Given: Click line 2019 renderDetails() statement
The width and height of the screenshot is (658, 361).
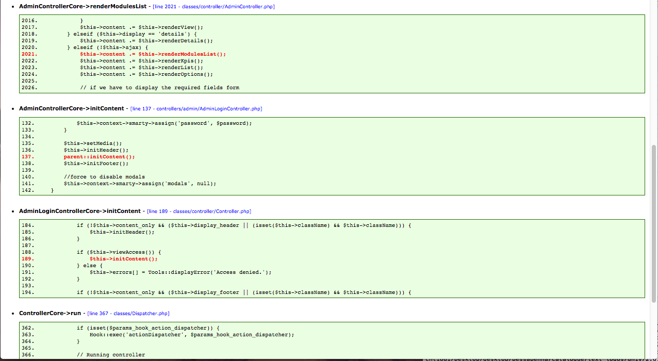Looking at the screenshot, I should 146,41.
